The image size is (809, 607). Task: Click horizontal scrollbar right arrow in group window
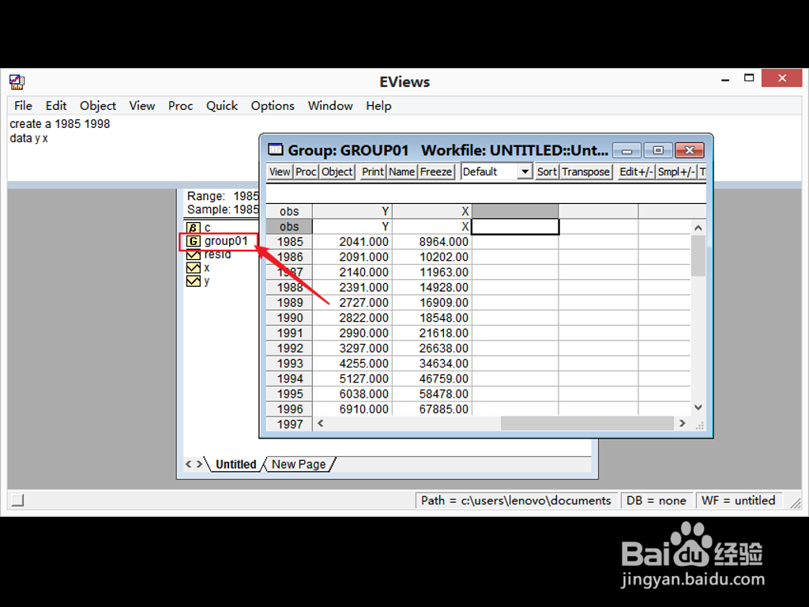[x=682, y=424]
